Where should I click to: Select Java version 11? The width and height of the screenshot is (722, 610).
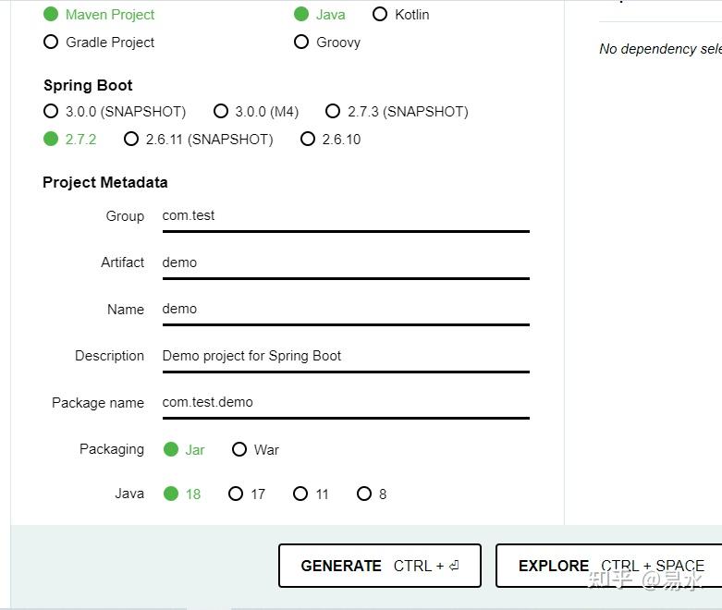[x=300, y=494]
